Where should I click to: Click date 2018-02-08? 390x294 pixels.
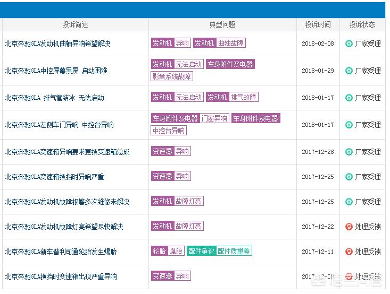click(318, 44)
